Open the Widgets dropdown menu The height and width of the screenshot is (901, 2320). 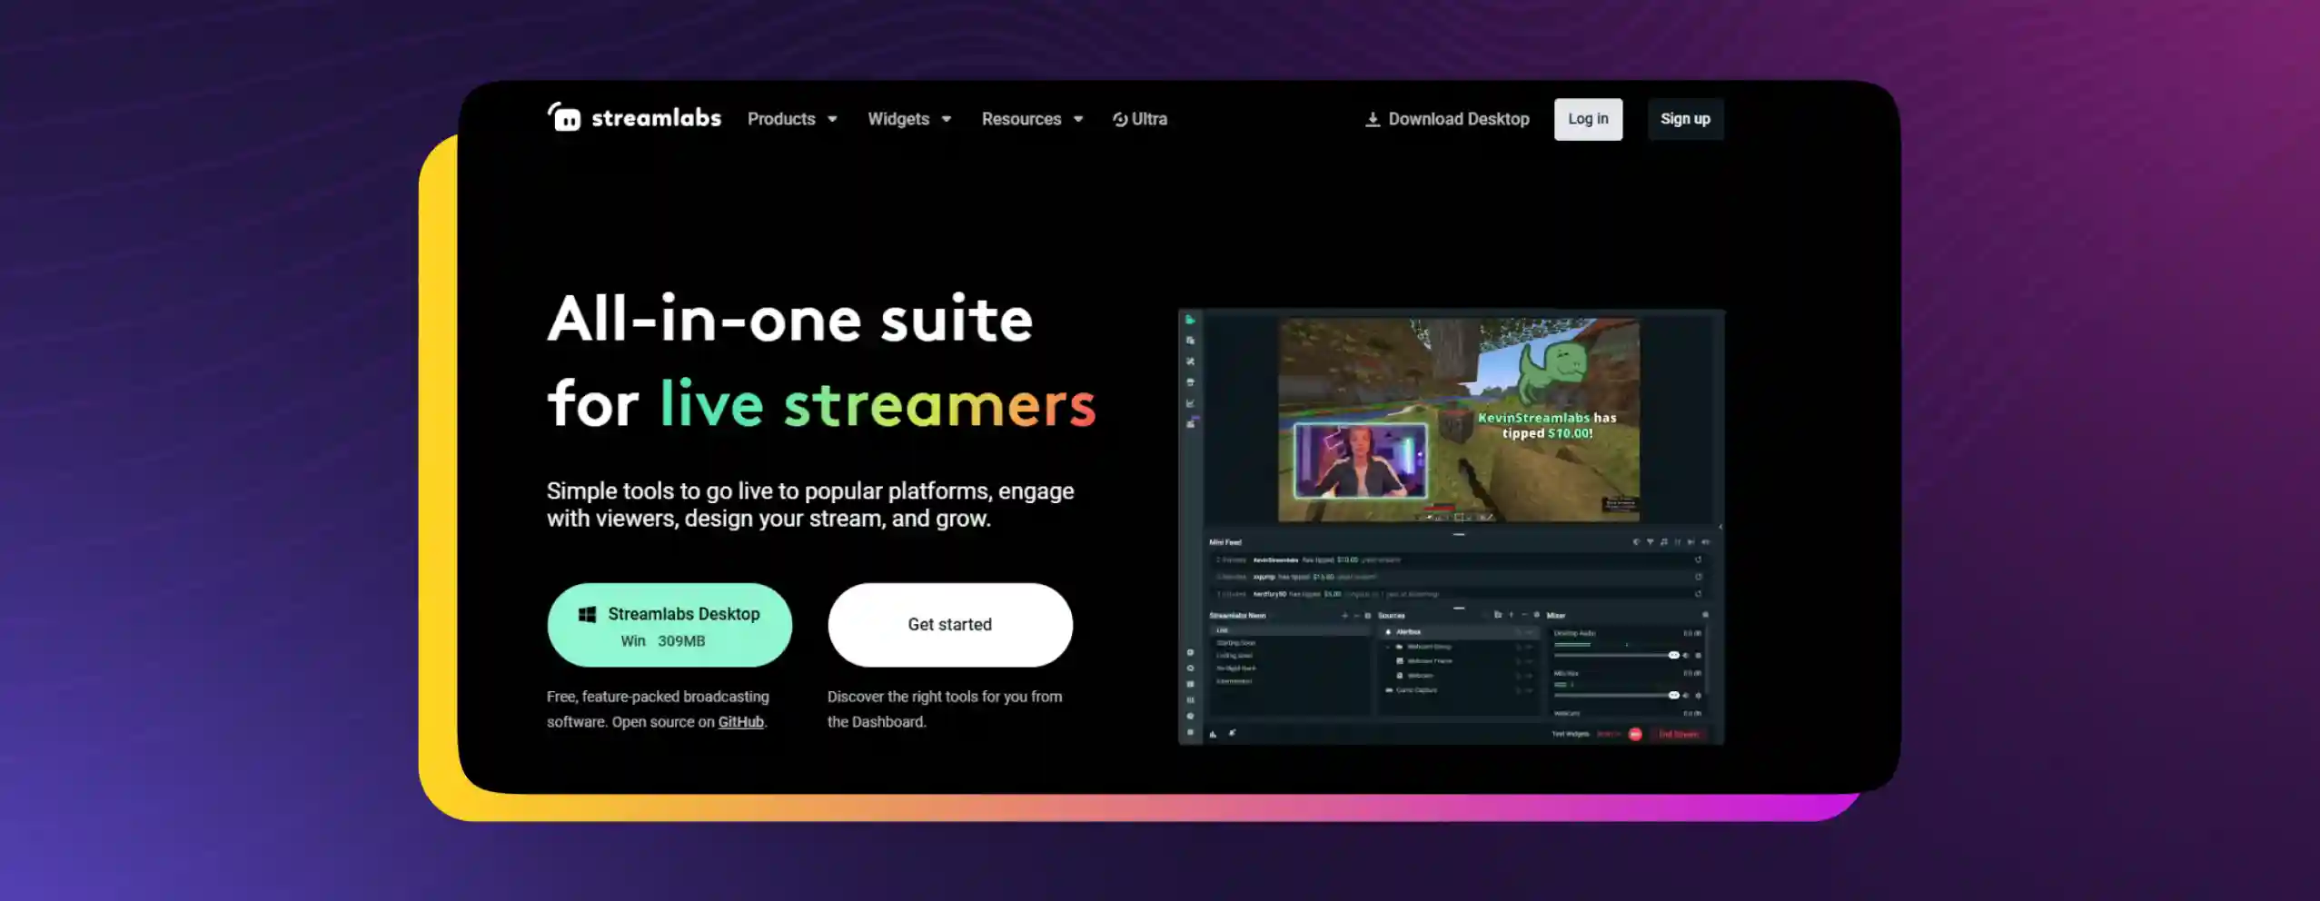tap(909, 119)
